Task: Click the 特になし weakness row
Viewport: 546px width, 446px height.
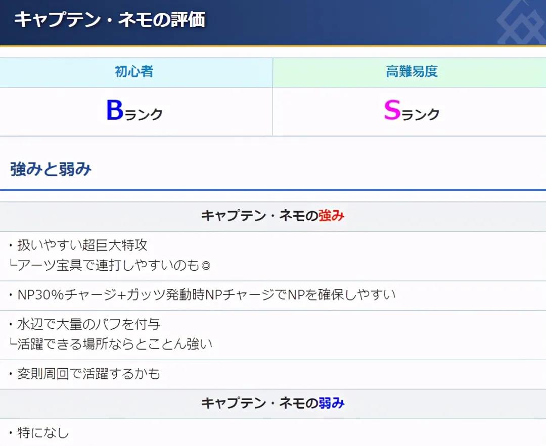Action: coord(43,433)
